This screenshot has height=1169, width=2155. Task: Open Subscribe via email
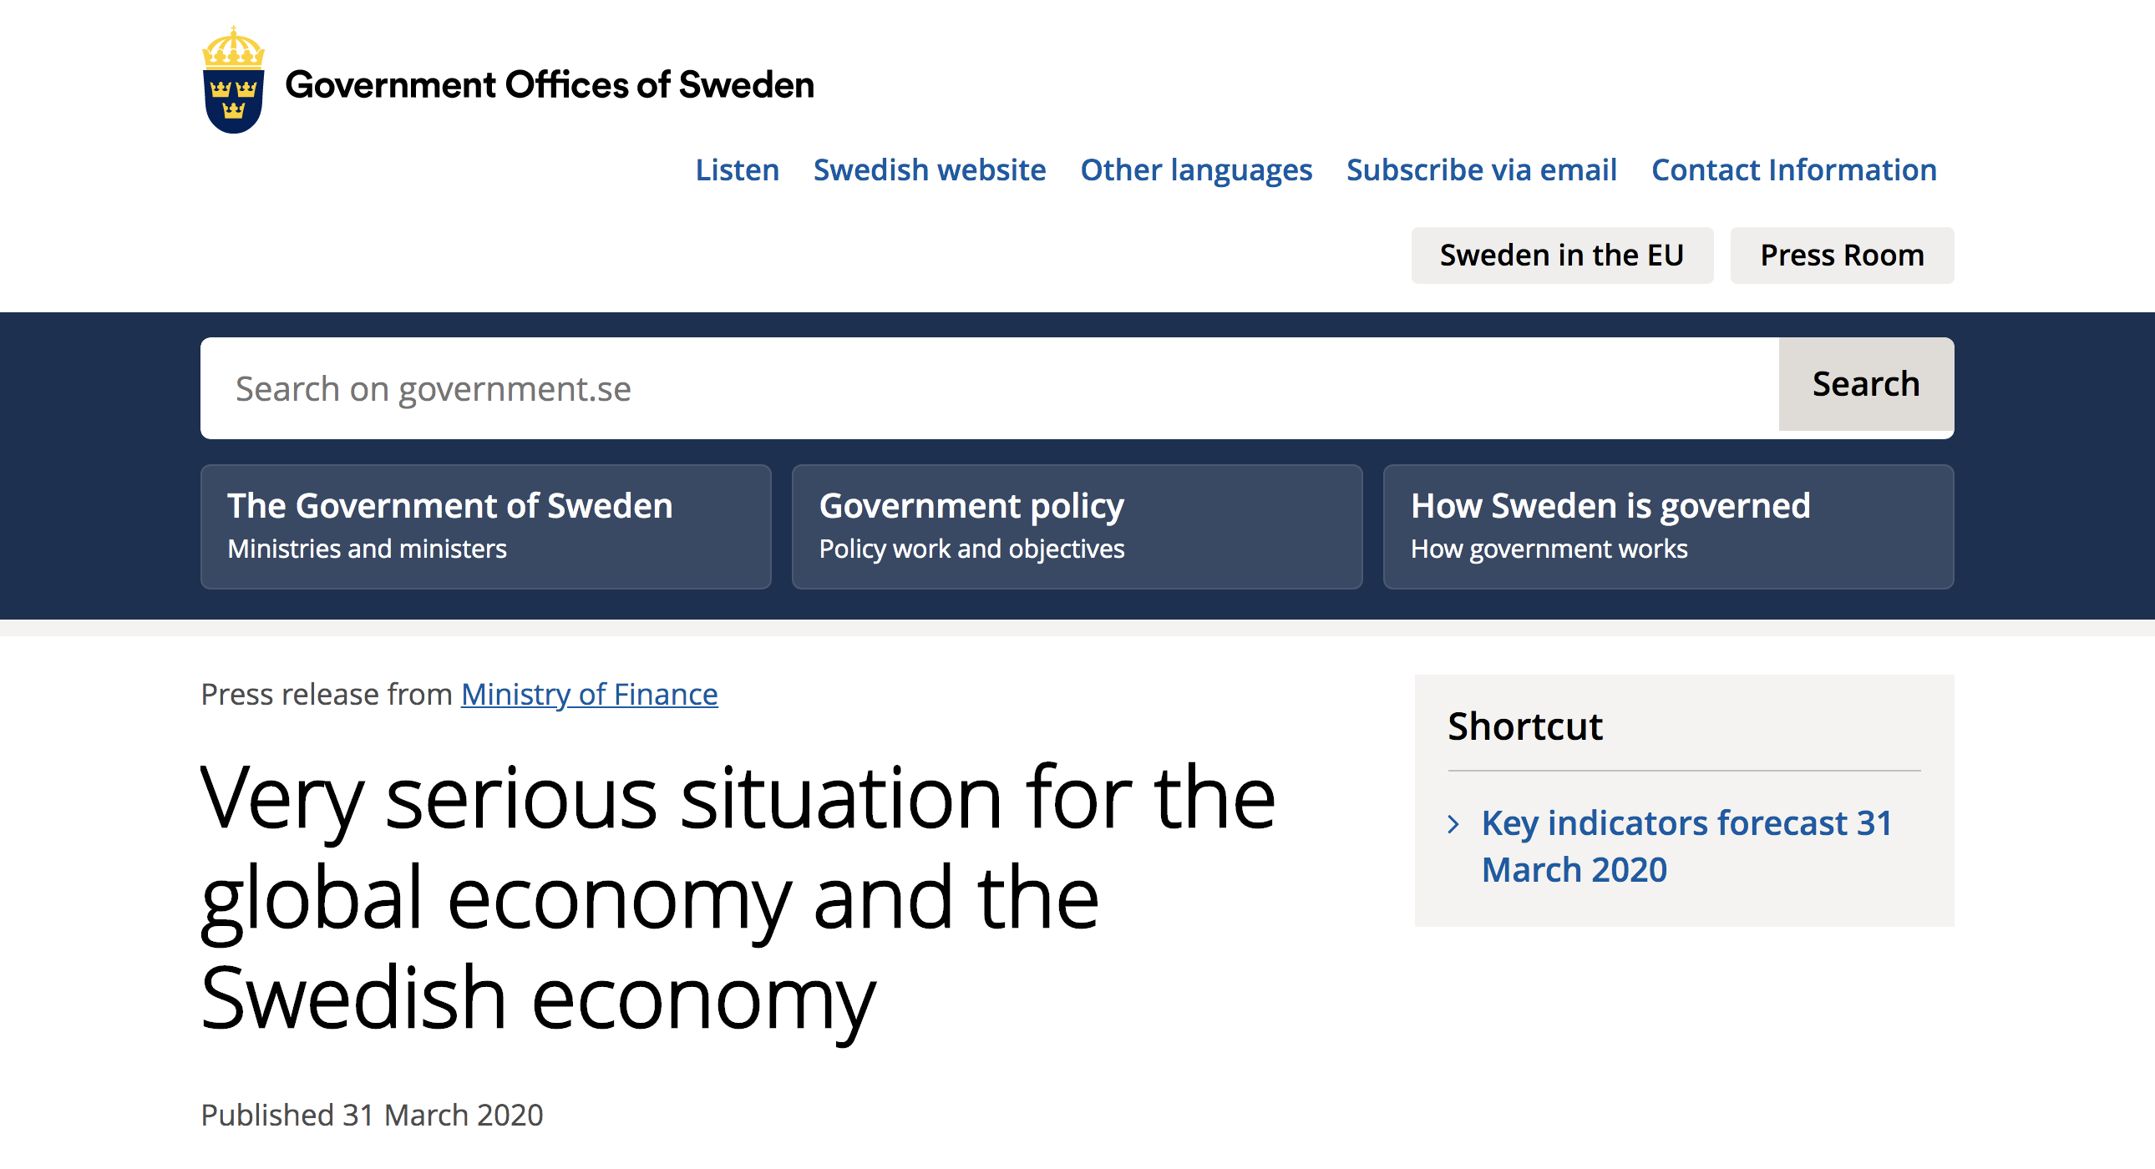point(1481,170)
